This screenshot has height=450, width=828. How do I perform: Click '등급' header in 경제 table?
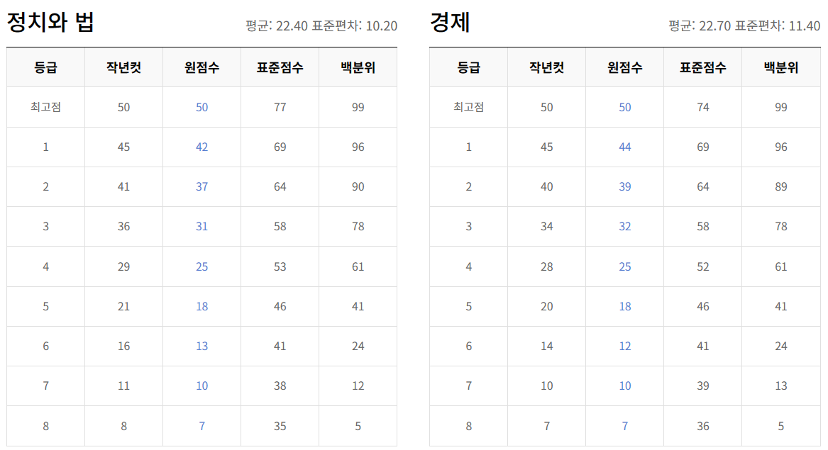point(468,67)
